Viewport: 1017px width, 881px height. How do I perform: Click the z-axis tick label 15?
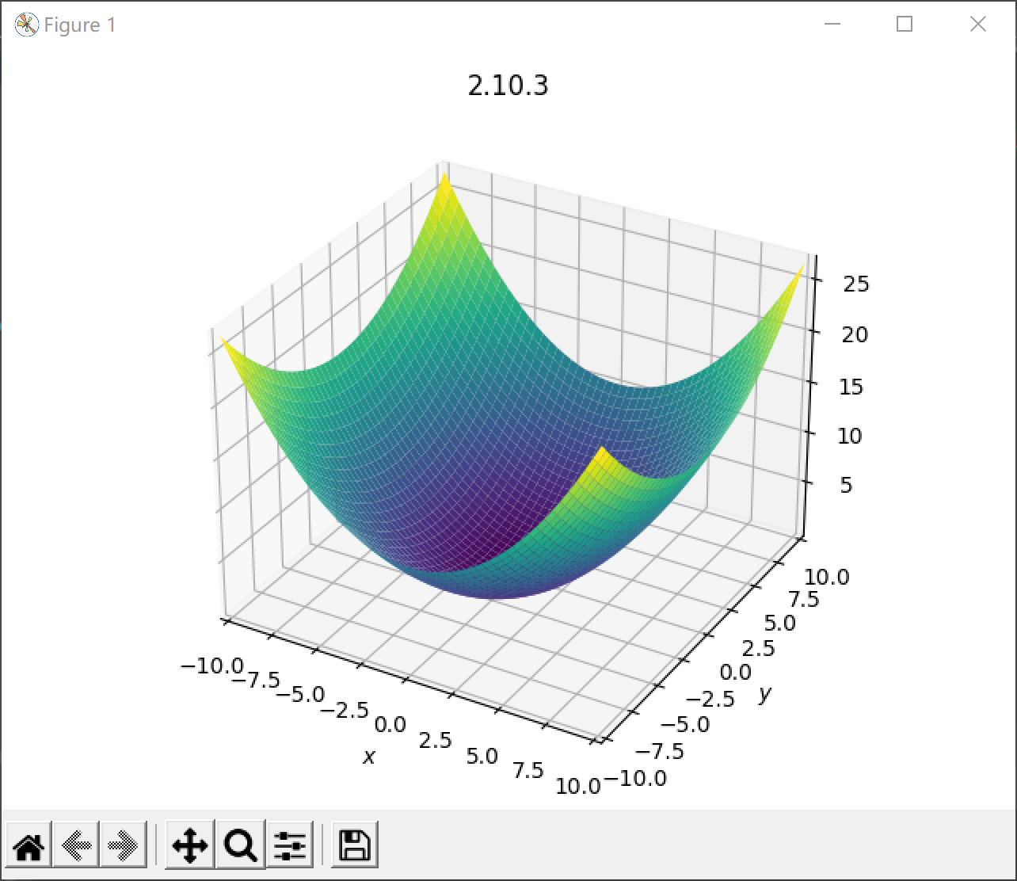click(x=852, y=387)
